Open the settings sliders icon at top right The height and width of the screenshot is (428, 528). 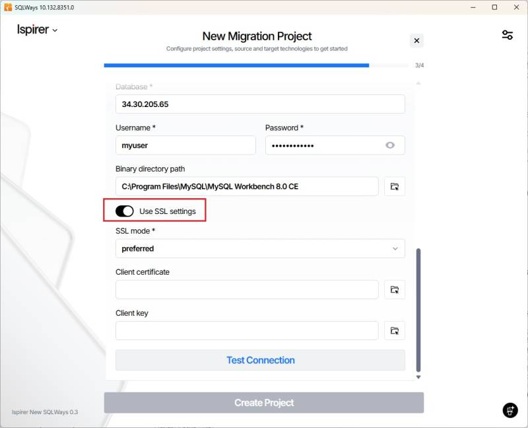pyautogui.click(x=507, y=35)
